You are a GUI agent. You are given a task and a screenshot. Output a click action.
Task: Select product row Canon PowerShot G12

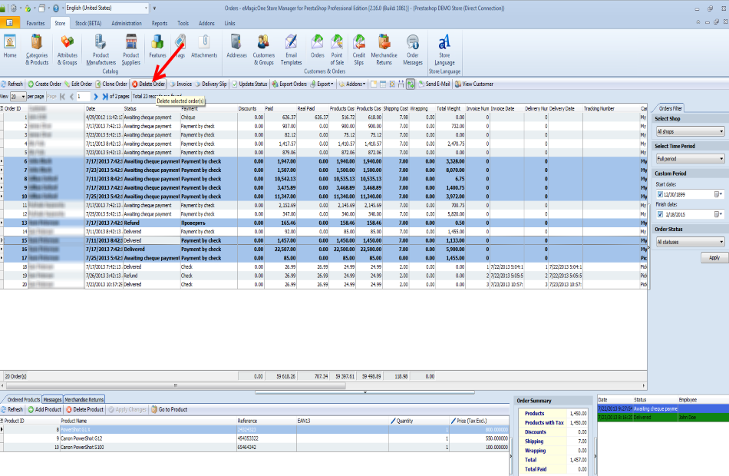tap(255, 438)
